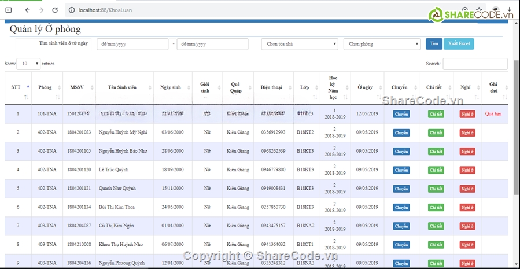Click the tab panel icon left of back arrow
The image size is (520, 269).
click(x=9, y=10)
